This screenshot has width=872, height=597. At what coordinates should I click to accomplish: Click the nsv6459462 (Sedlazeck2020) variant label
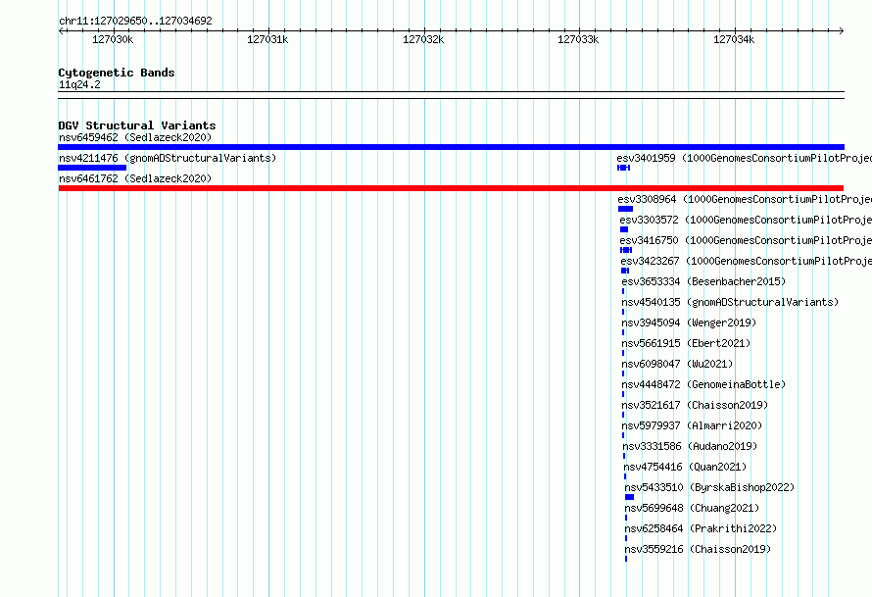[x=135, y=137]
